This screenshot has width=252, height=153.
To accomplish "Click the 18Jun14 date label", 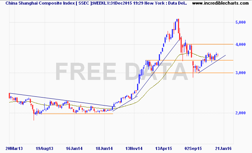I will click(x=104, y=148).
